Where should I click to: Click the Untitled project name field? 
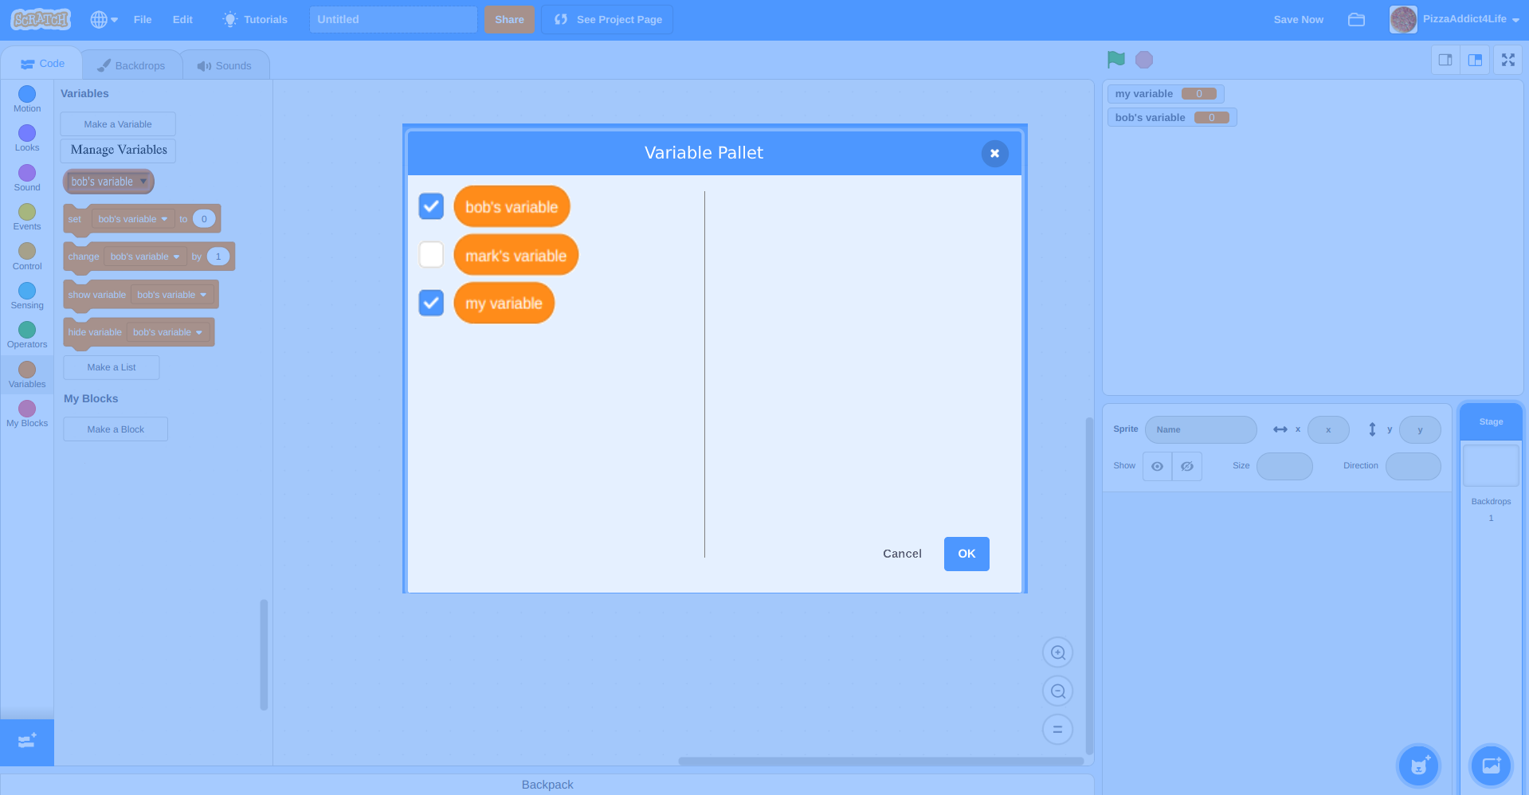(393, 20)
